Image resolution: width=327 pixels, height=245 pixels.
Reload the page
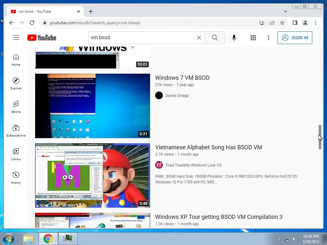tap(32, 23)
